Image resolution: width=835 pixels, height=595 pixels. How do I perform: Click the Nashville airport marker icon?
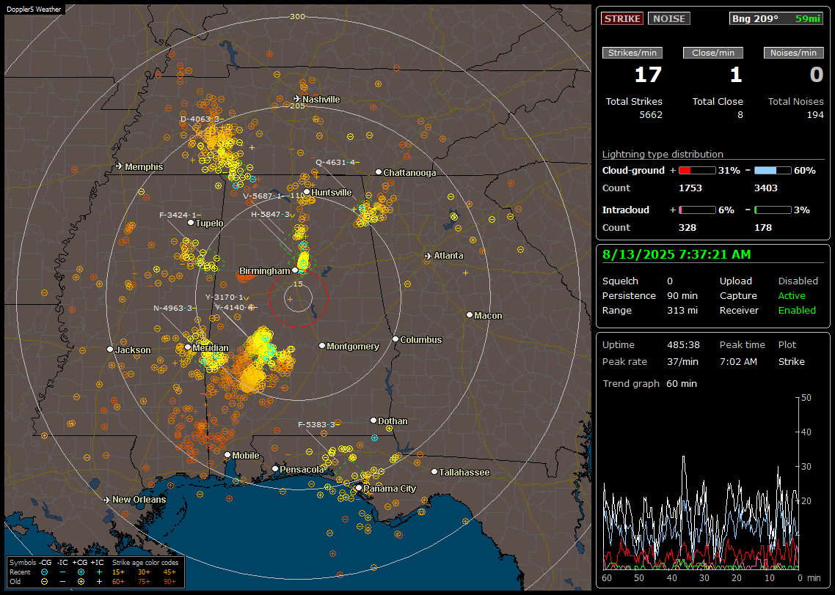(297, 98)
